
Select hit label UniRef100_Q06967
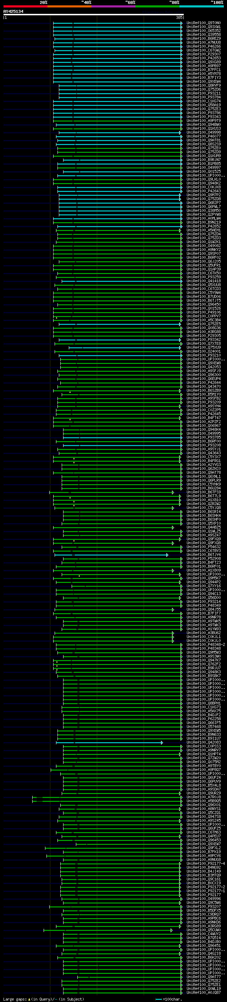tap(204, 425)
